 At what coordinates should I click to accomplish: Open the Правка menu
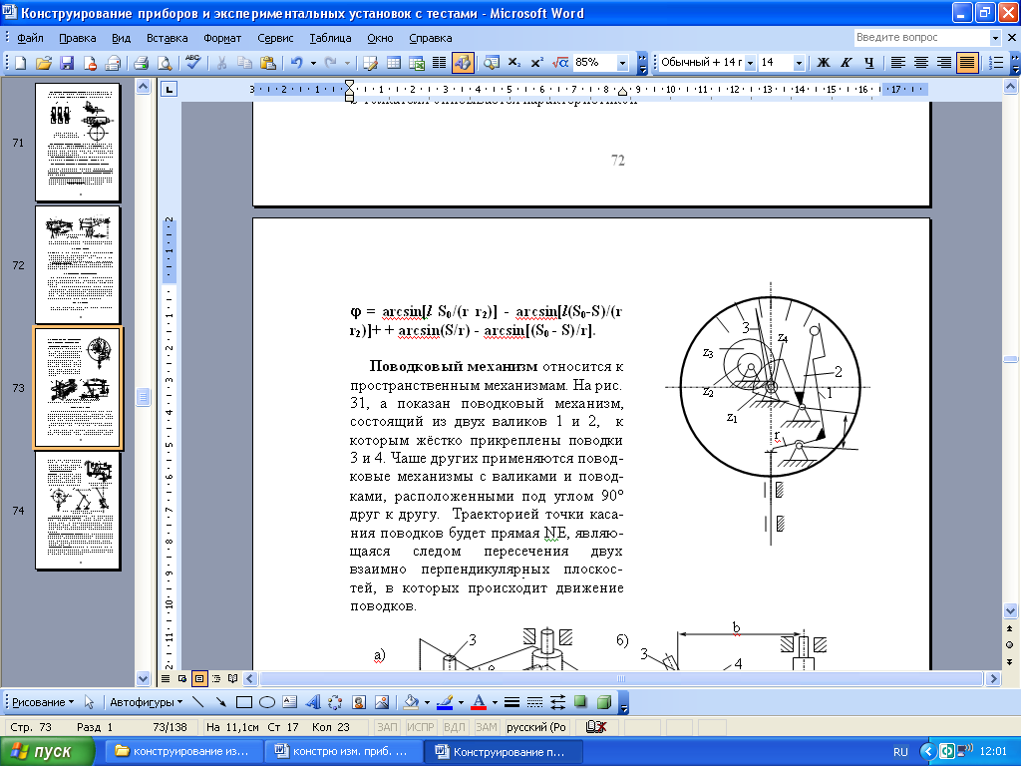tap(78, 38)
